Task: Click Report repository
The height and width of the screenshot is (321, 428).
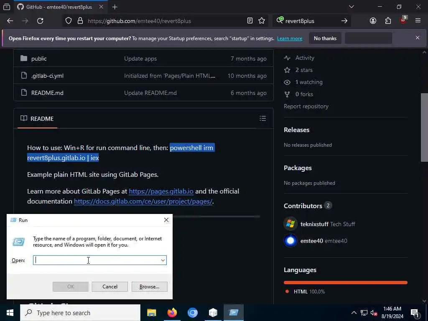Action: (x=306, y=107)
